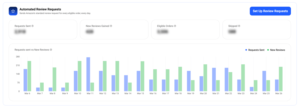Click the Mar 8 green New Reviews bar

[54, 79]
